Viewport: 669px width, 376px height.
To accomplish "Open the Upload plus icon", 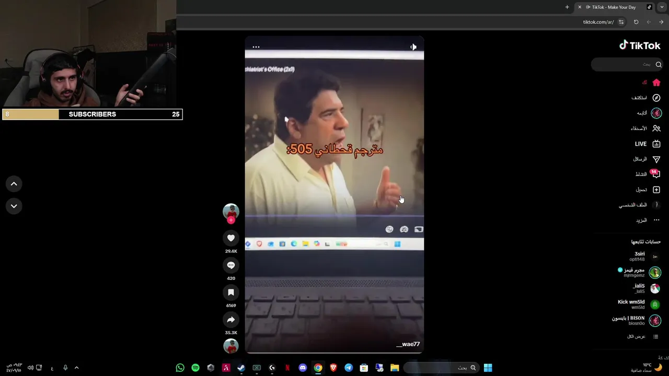I will pyautogui.click(x=656, y=190).
